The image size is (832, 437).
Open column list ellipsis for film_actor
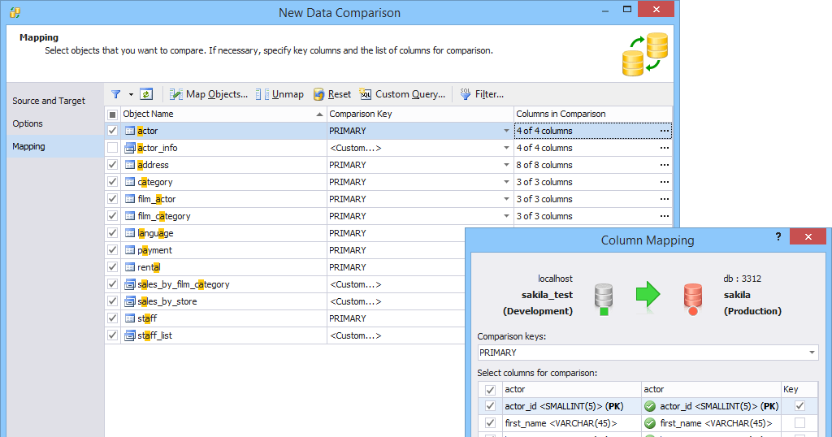[x=665, y=199]
